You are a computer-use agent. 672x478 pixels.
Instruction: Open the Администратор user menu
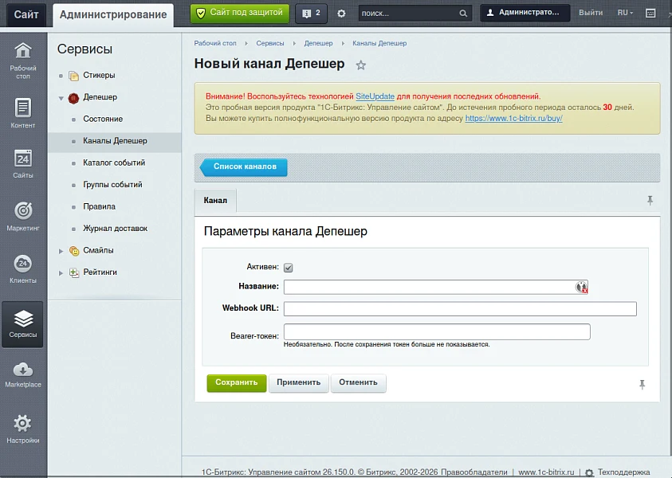(x=525, y=13)
